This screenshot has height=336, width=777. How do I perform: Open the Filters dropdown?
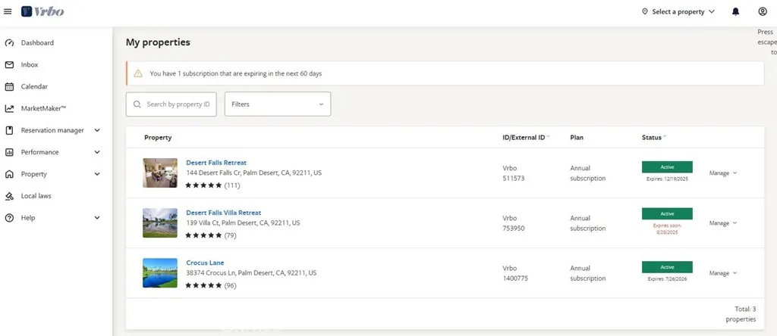pyautogui.click(x=277, y=104)
